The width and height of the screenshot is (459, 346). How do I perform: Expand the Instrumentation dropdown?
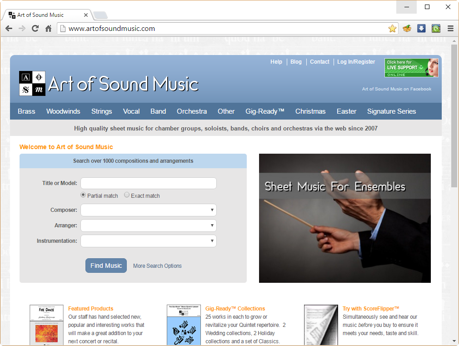coord(149,241)
